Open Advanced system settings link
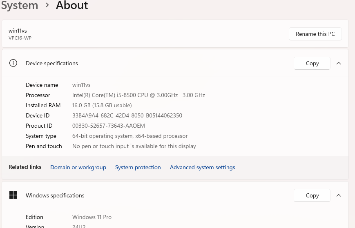Screen dimensions: 355x228 202,167
